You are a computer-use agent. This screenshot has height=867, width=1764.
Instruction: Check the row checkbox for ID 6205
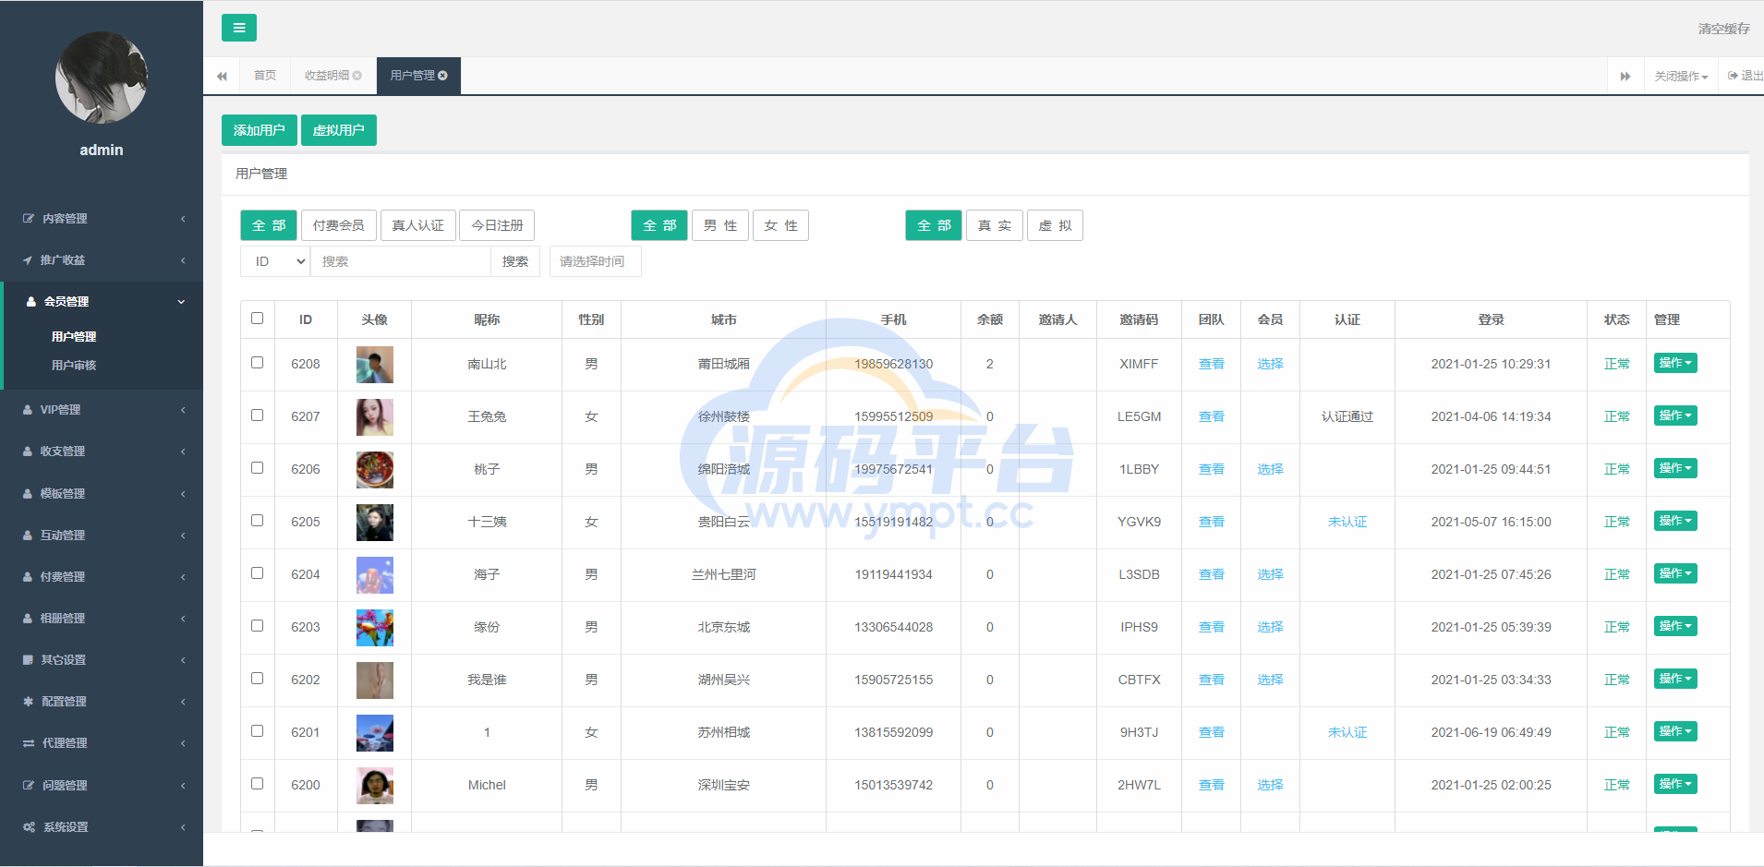(x=258, y=521)
